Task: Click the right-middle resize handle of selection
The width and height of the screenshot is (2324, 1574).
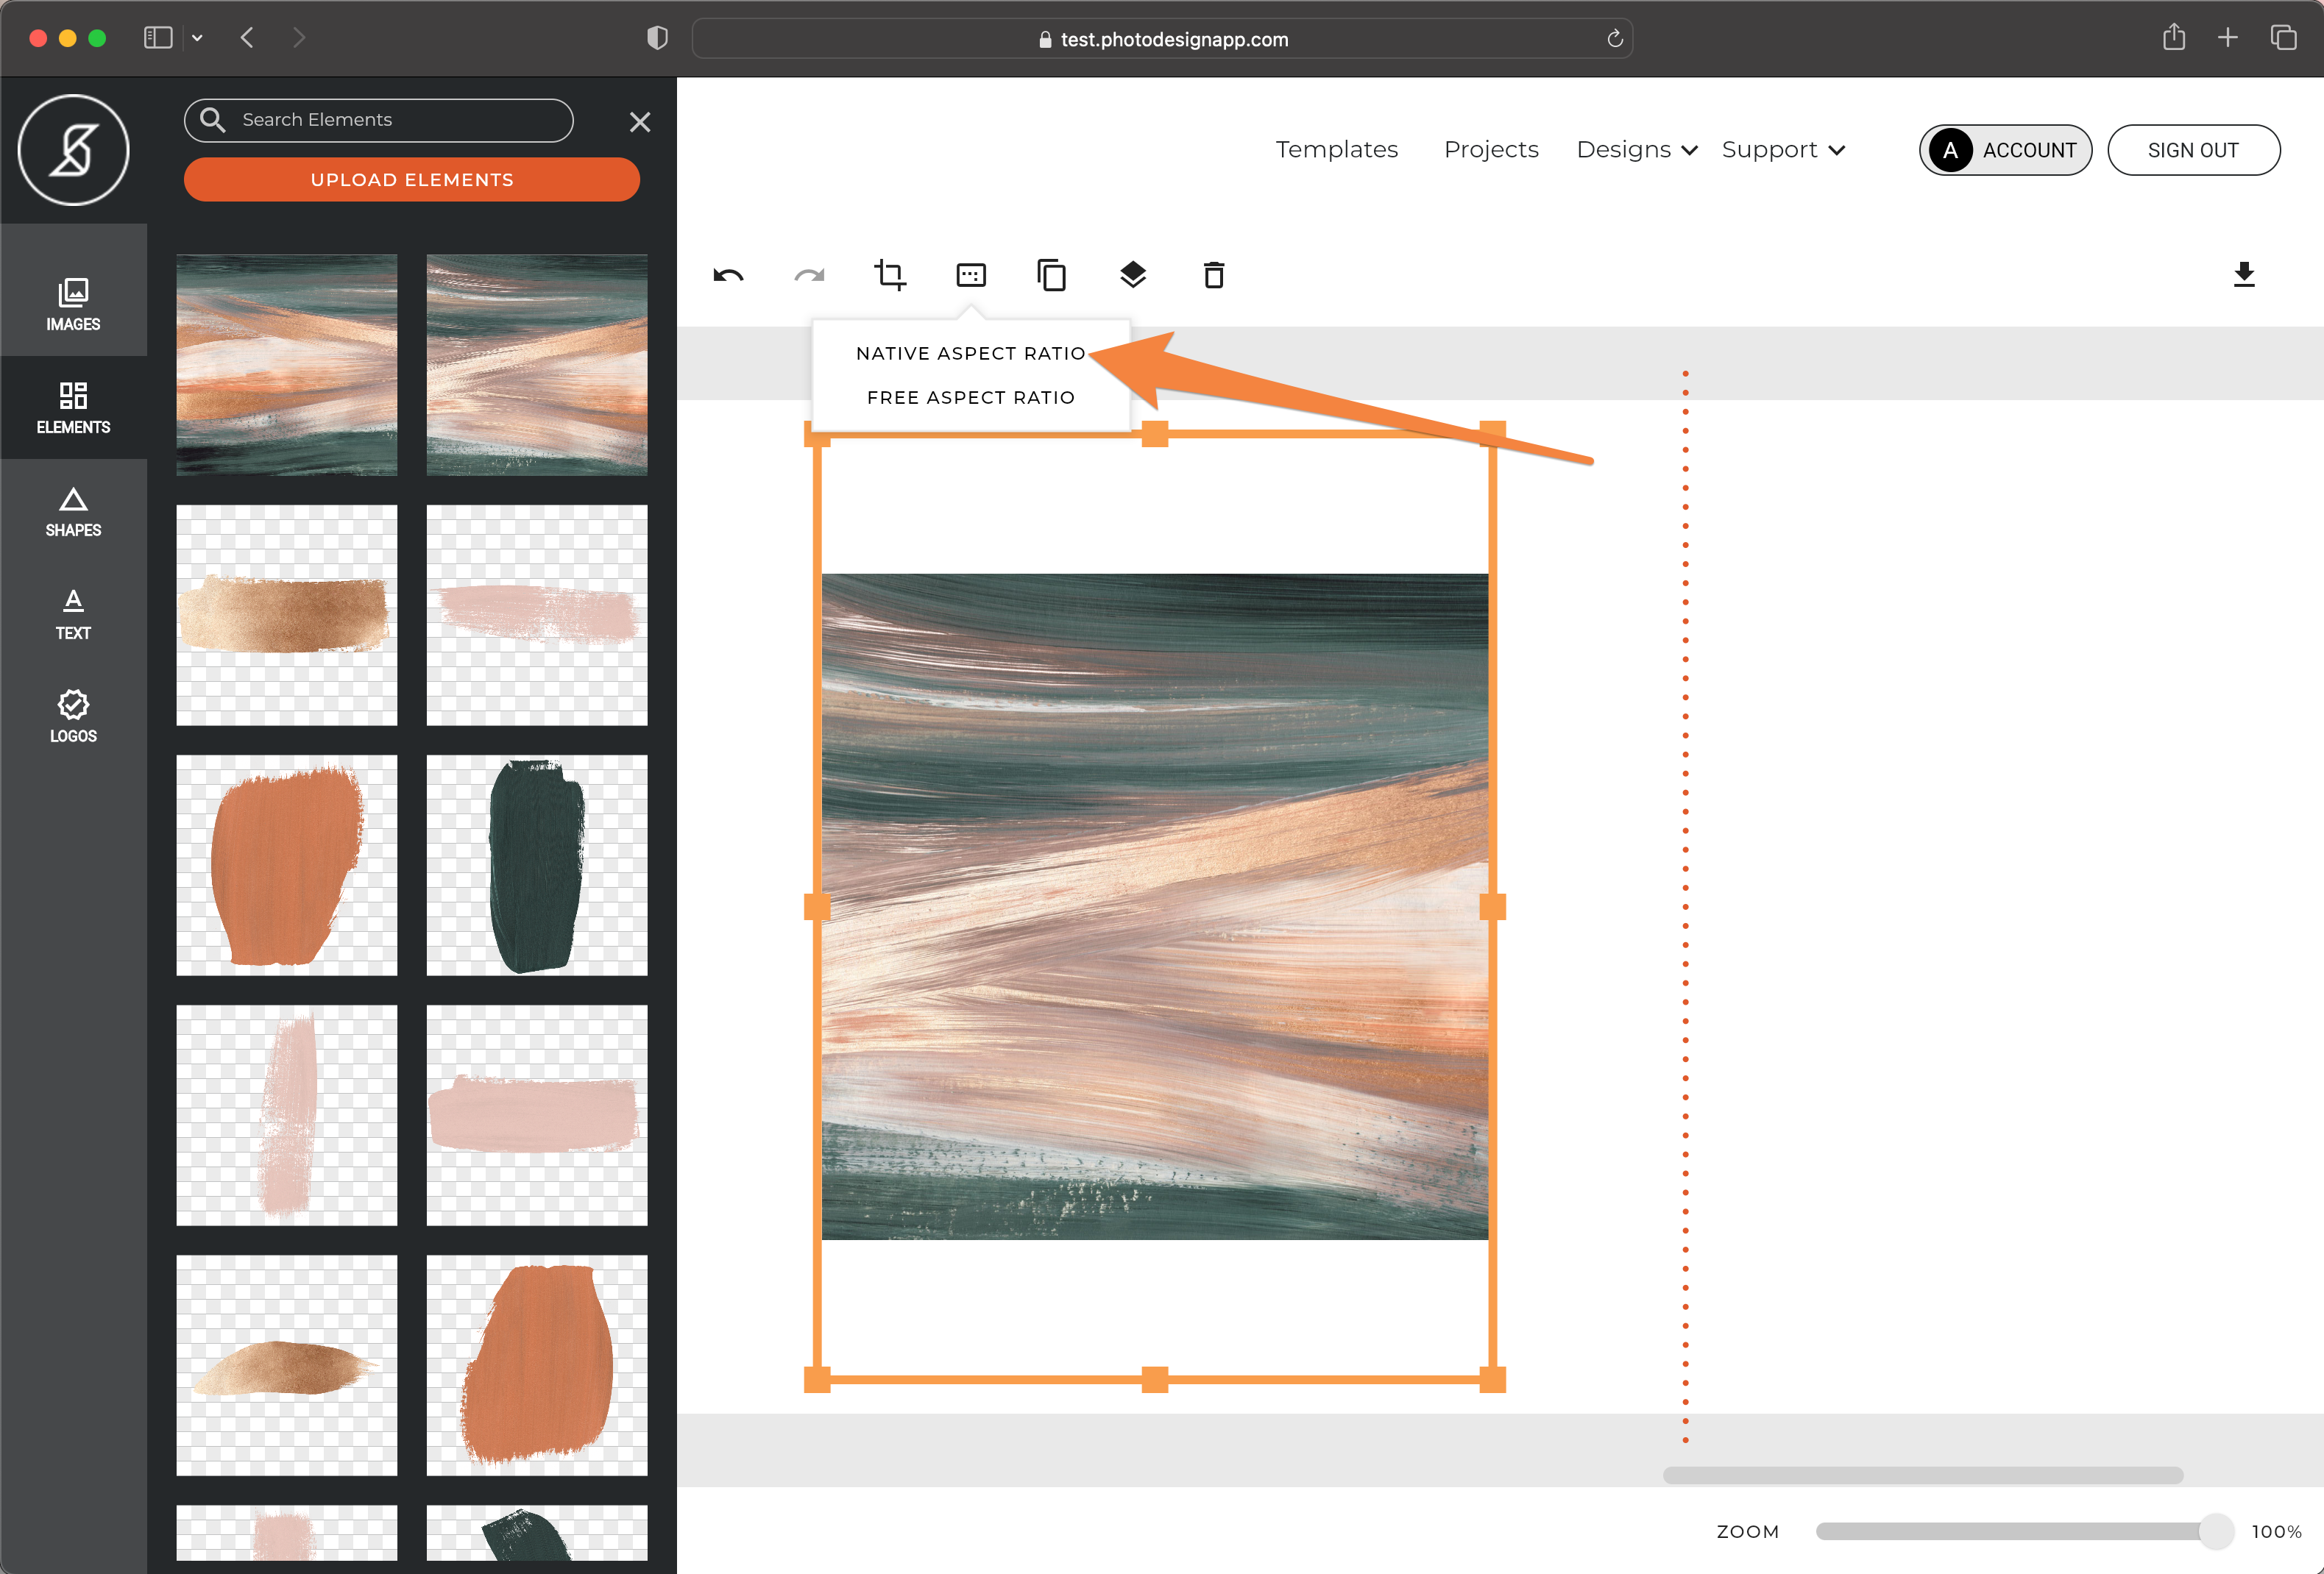Action: pyautogui.click(x=1492, y=906)
